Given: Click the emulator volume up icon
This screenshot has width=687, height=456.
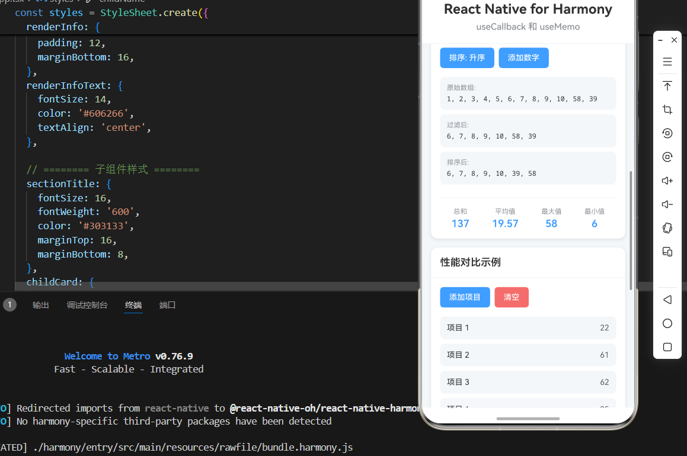Looking at the screenshot, I should pyautogui.click(x=667, y=181).
